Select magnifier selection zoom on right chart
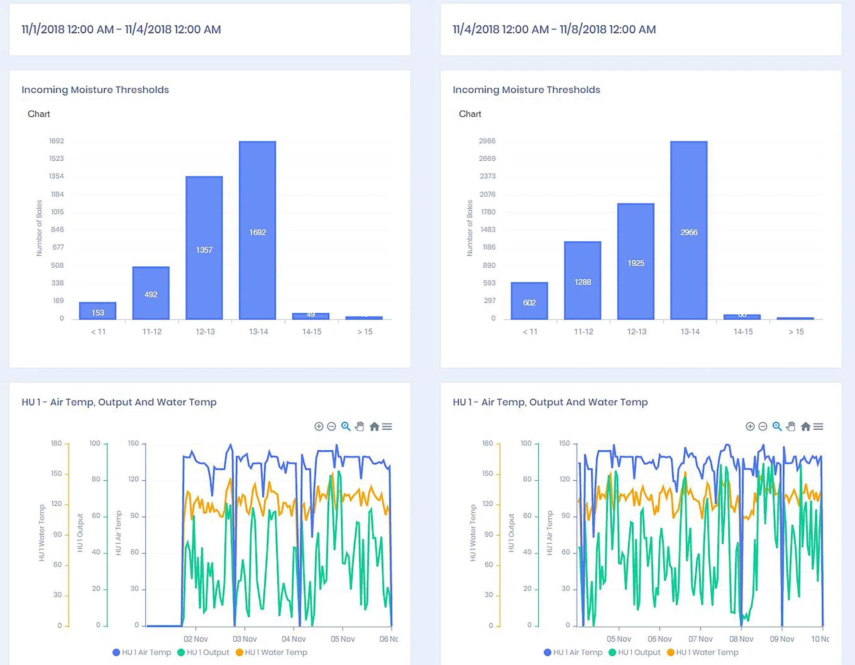Image resolution: width=855 pixels, height=665 pixels. 777,426
